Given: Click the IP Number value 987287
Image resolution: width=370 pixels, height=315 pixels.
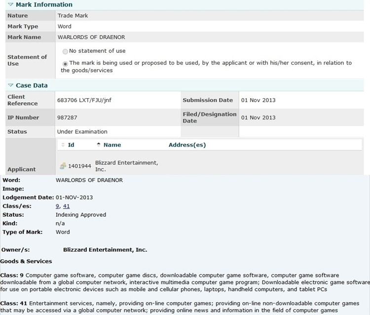Looking at the screenshot, I should click(68, 118).
